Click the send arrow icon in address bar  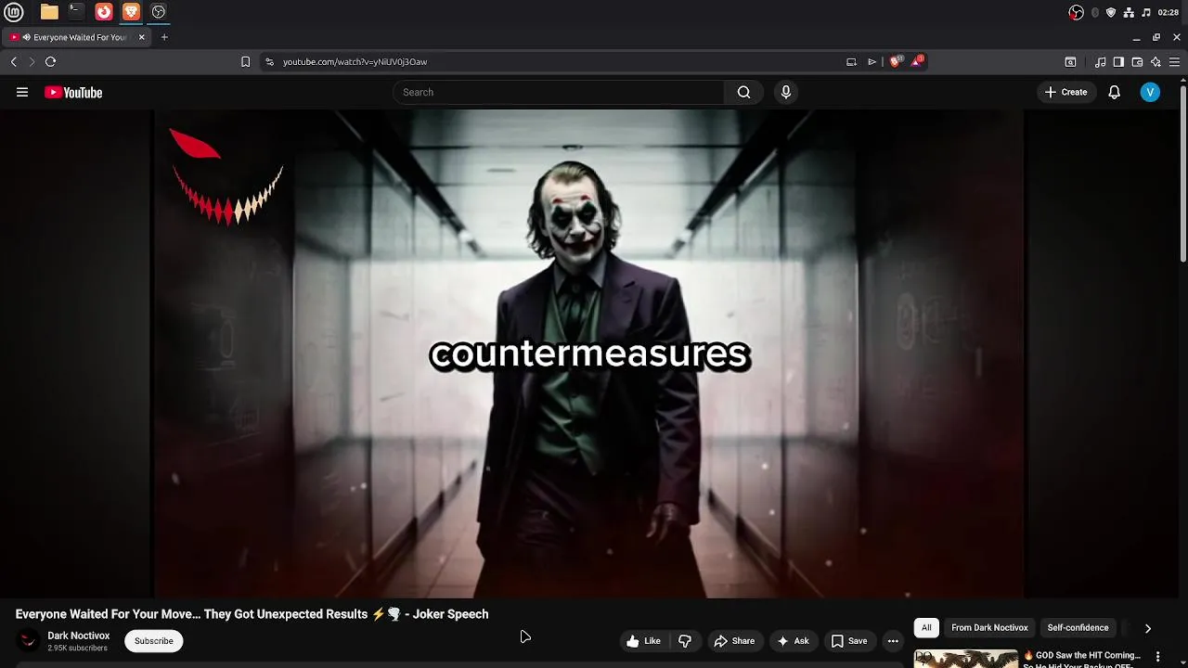872,61
